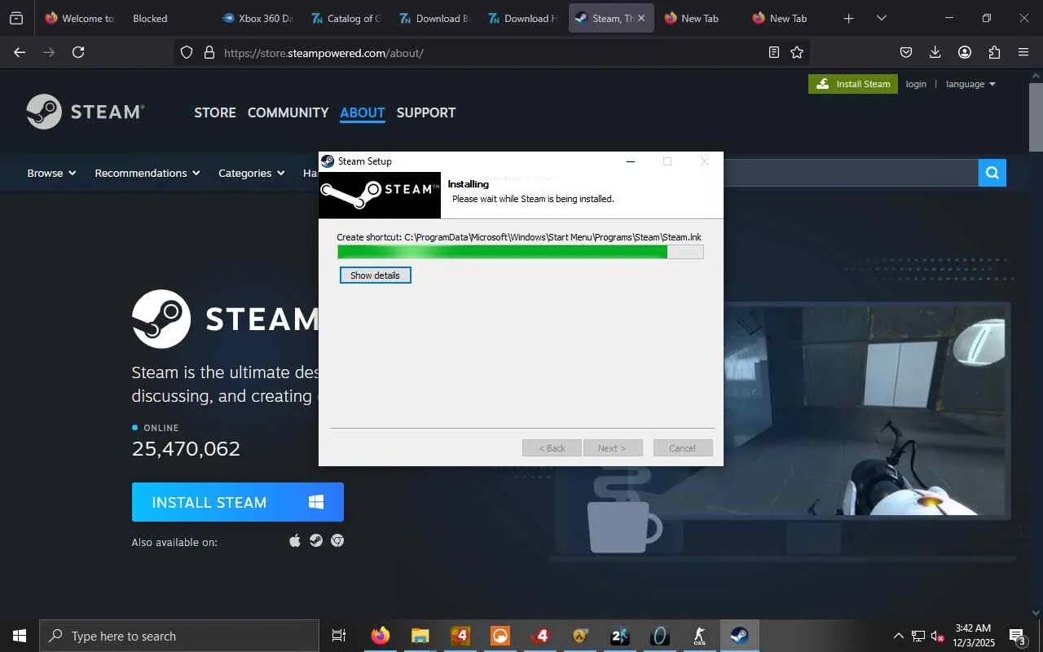Click the store search magnifier button
Screen dimensions: 1043x652
[992, 173]
